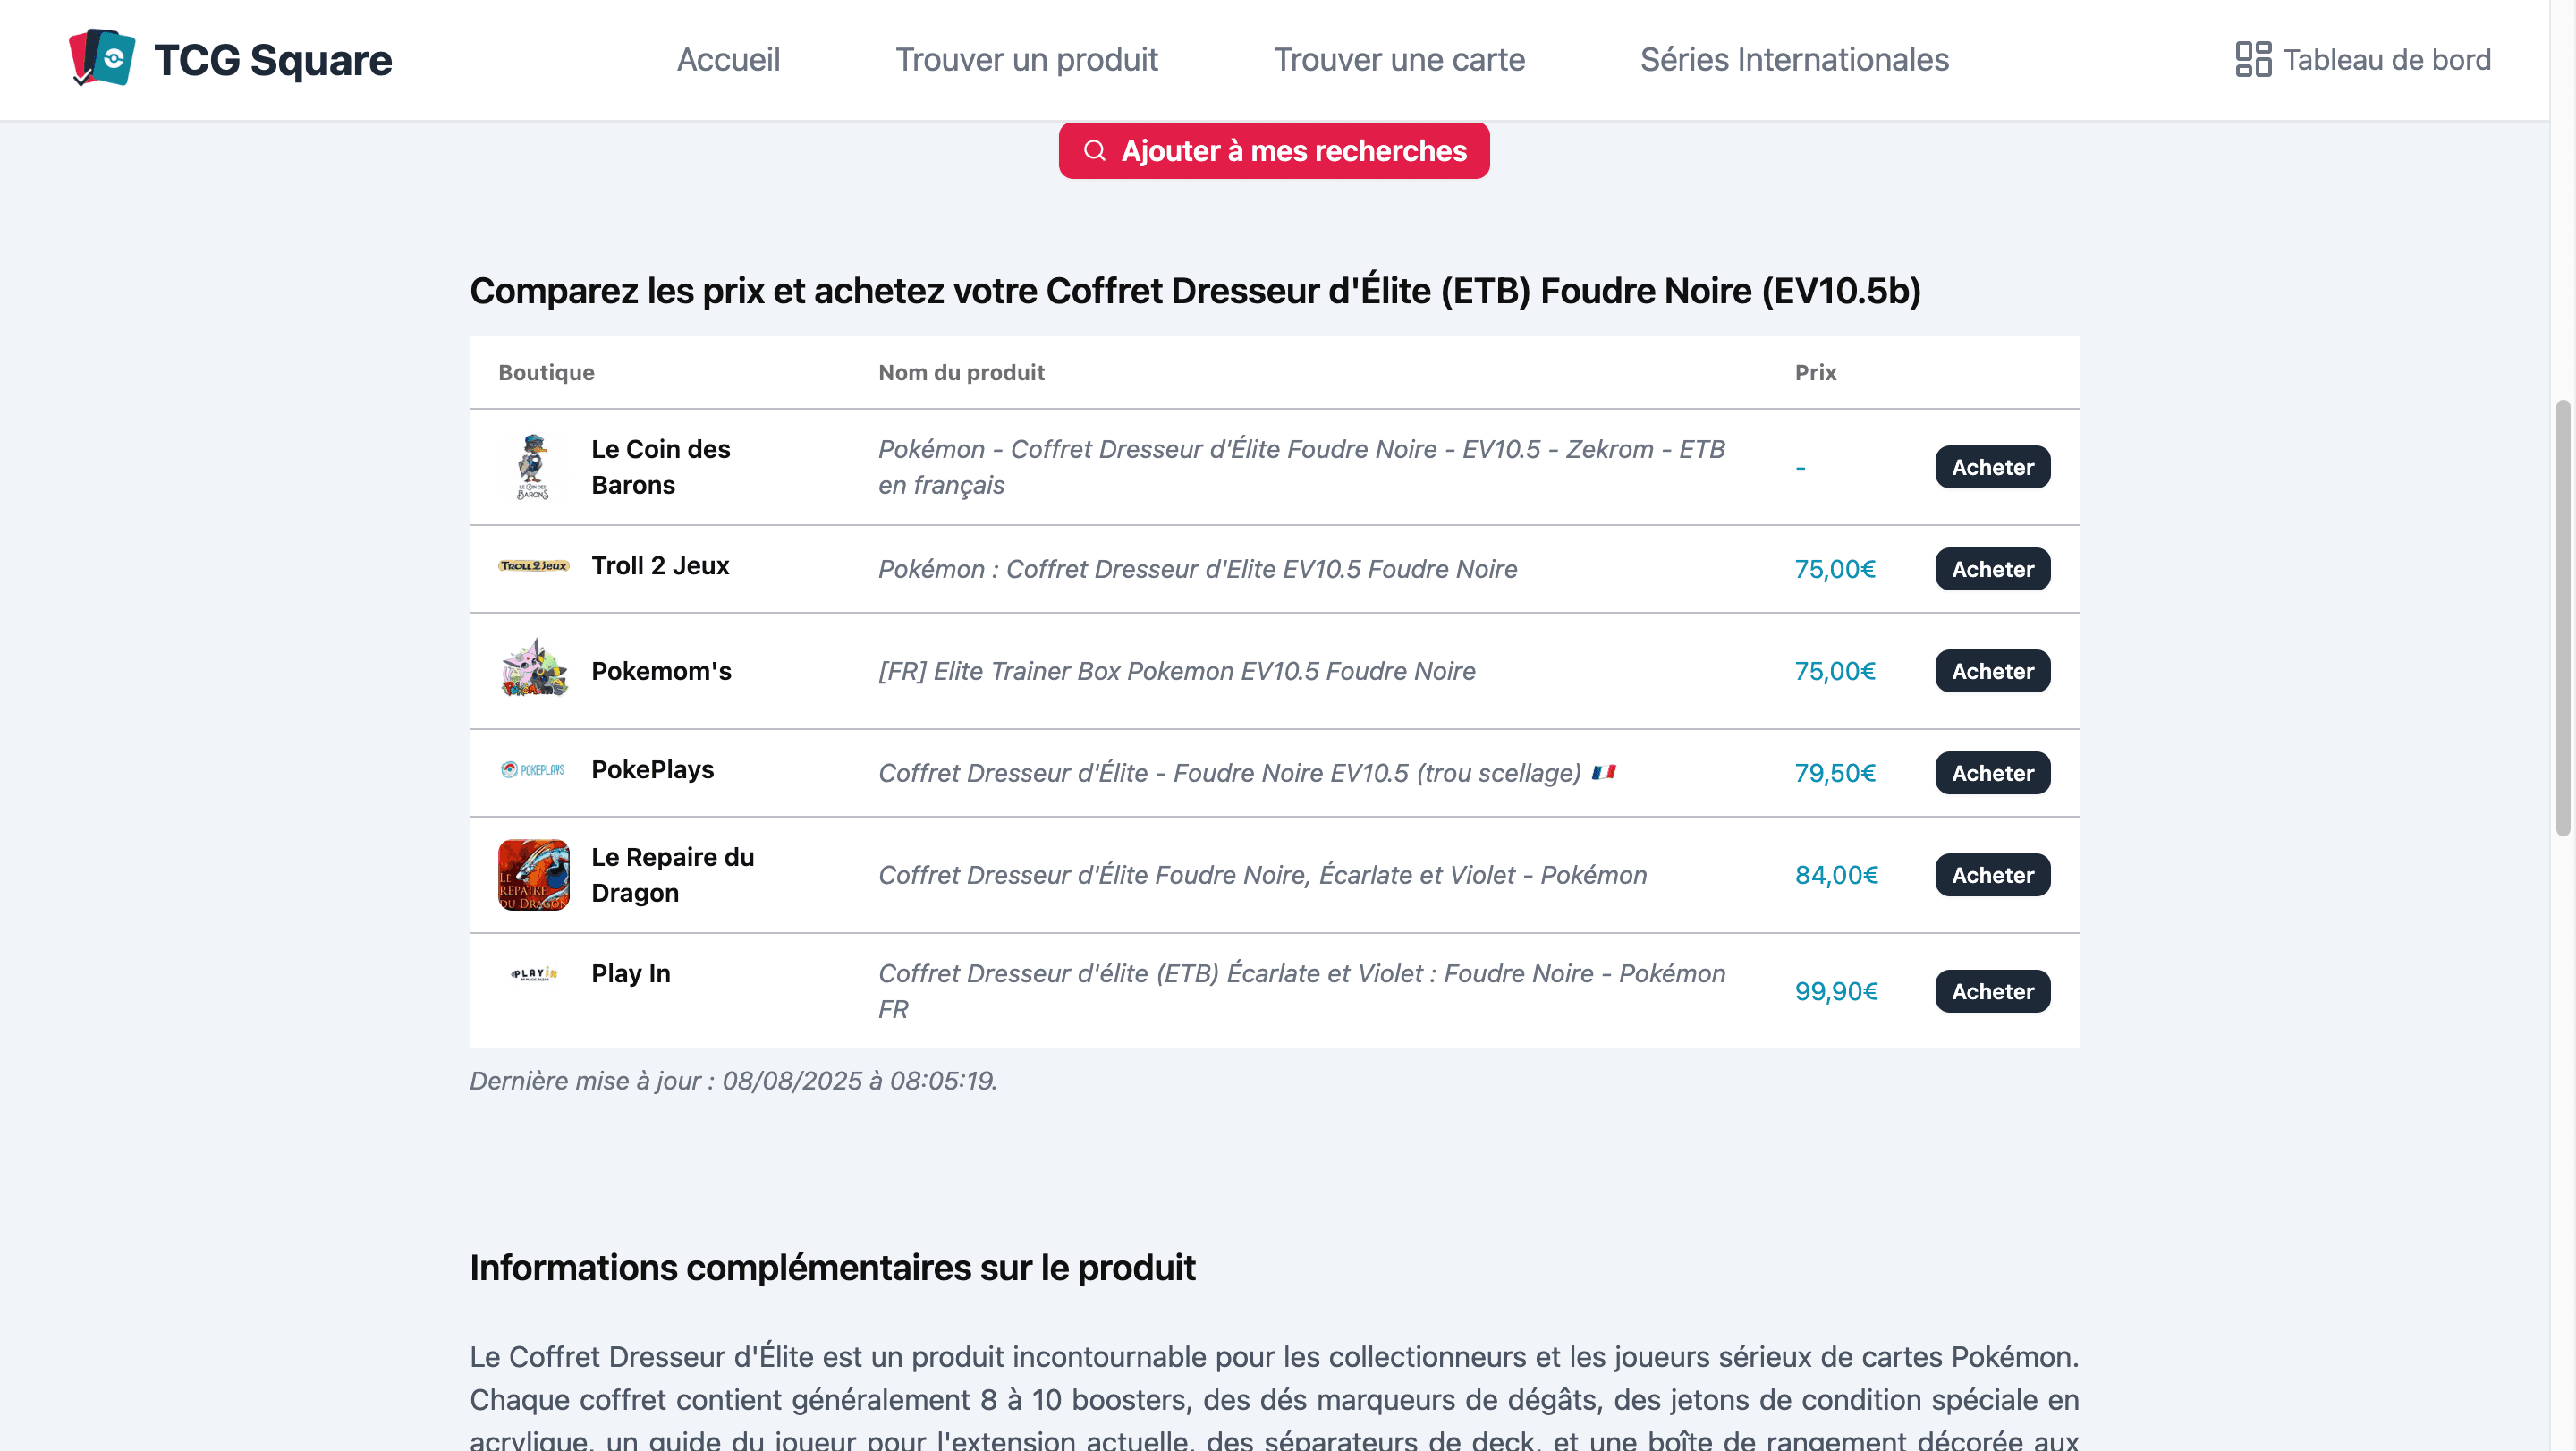Click the Troll 2 Jeux shop logo

pos(533,566)
